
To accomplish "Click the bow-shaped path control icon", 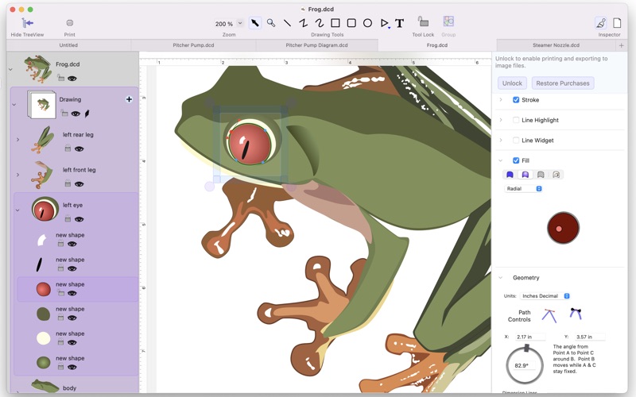I will 576,313.
